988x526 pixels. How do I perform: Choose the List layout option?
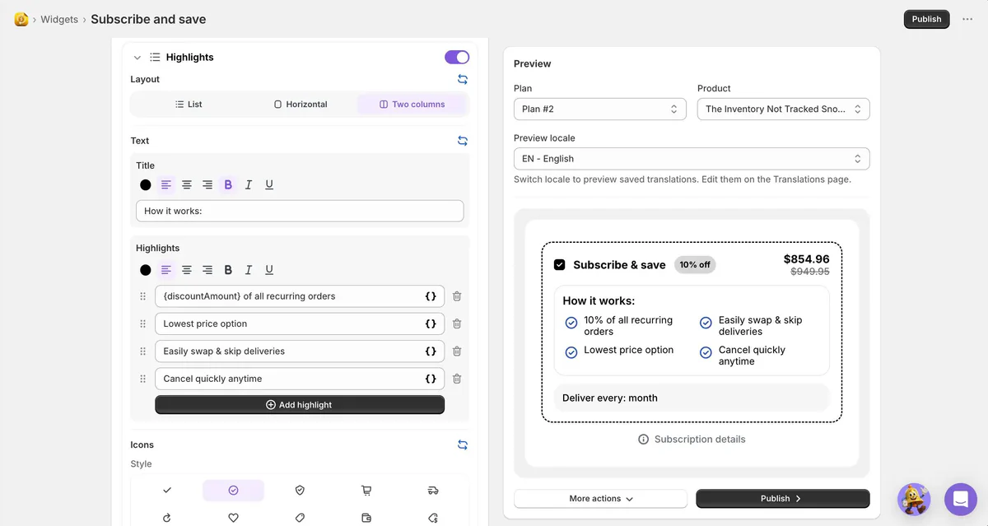(189, 105)
